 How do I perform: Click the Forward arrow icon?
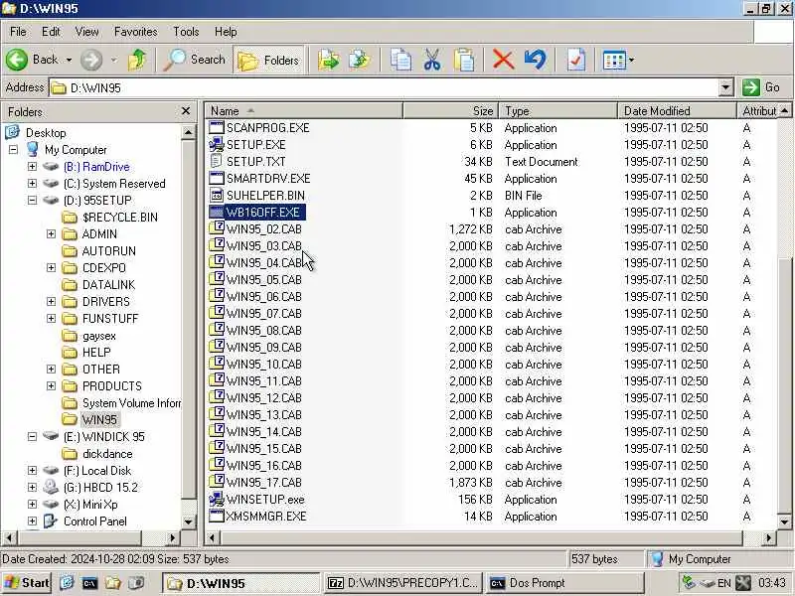[91, 60]
